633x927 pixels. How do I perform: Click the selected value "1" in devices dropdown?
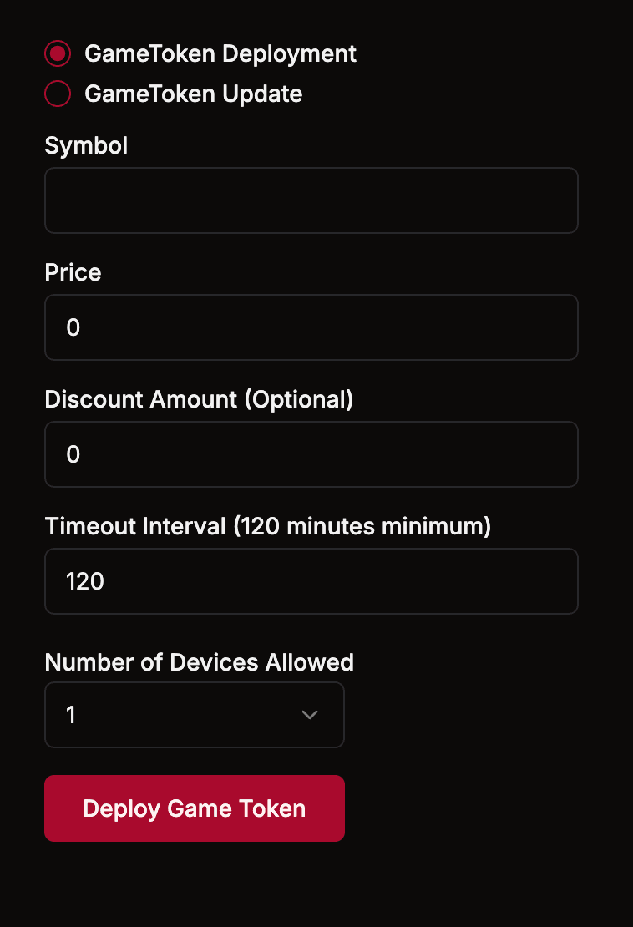pos(71,715)
